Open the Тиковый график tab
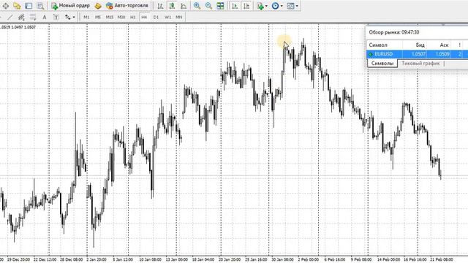 [x=420, y=64]
